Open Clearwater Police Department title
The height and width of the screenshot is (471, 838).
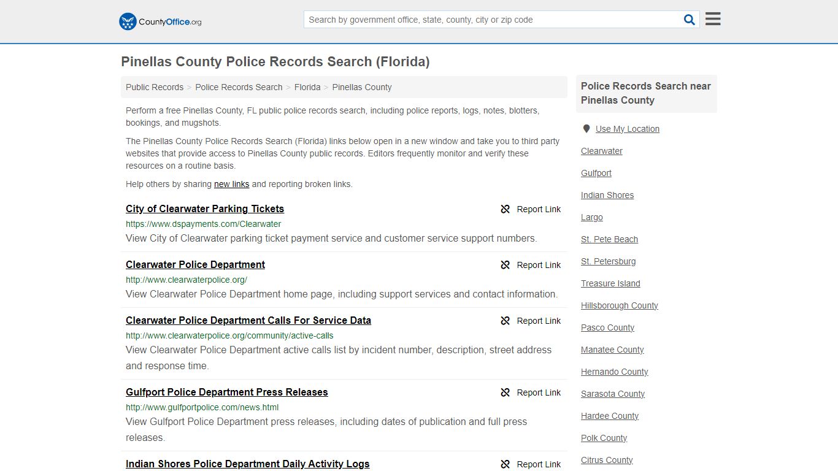pyautogui.click(x=195, y=264)
